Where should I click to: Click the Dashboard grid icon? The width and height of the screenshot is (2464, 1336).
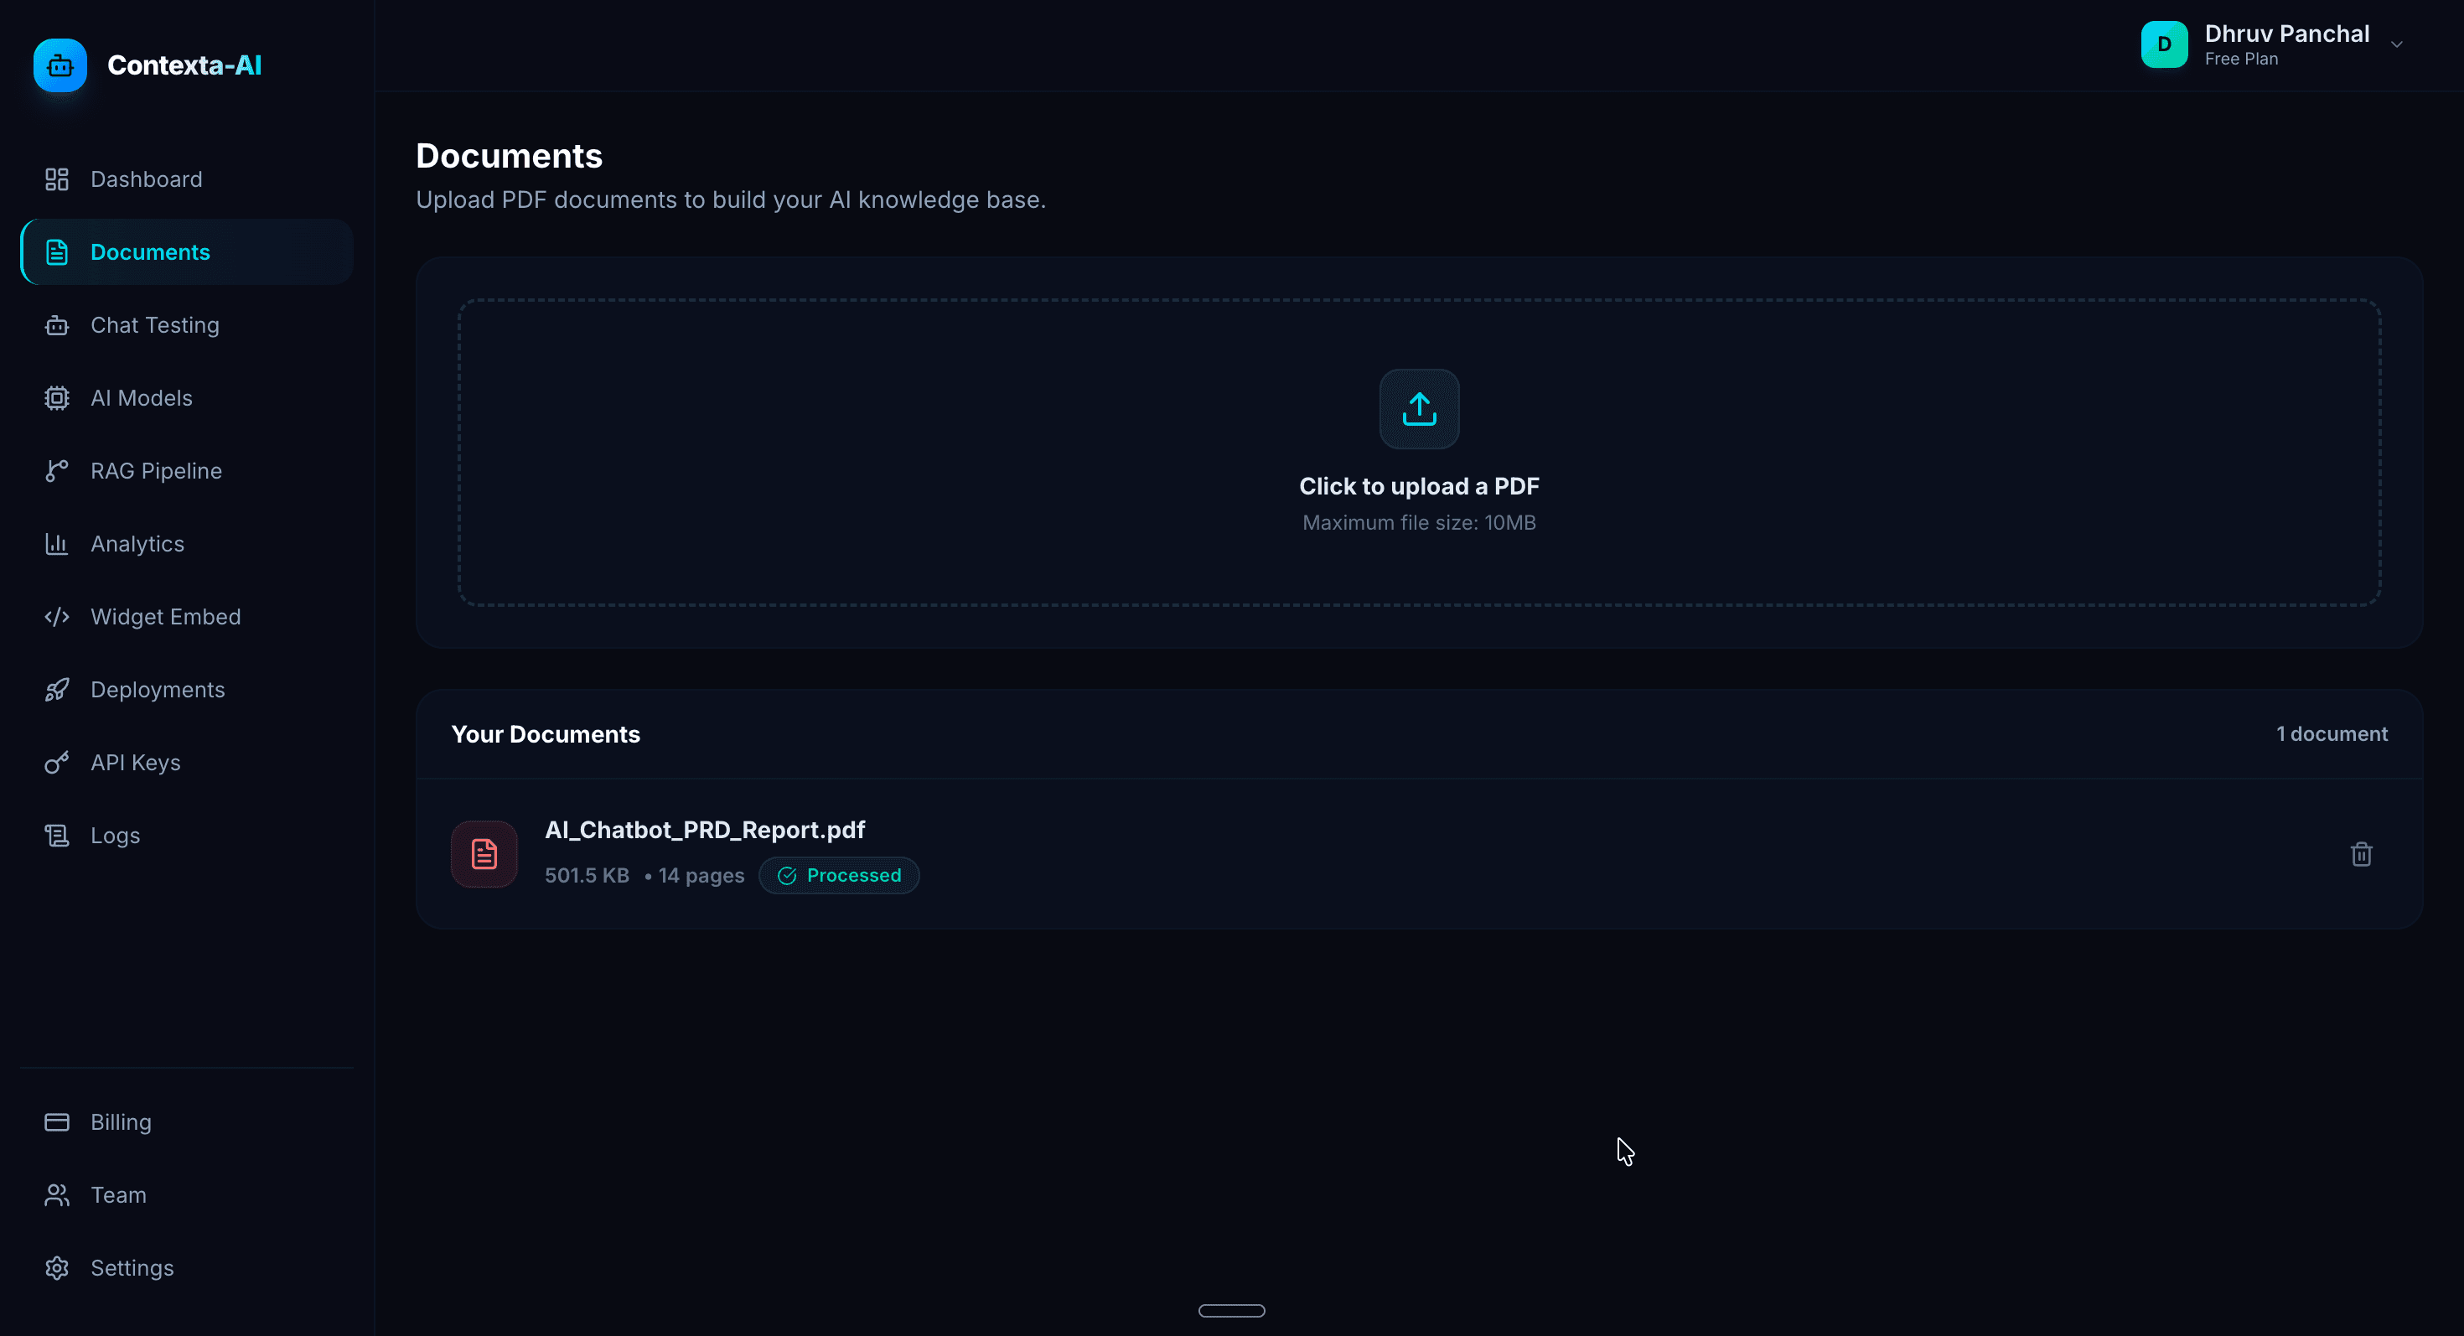56,179
